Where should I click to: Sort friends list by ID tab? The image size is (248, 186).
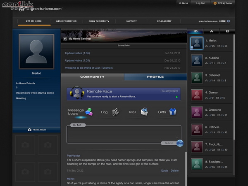(196, 31)
